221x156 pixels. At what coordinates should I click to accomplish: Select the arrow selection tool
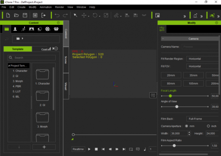point(75,15)
